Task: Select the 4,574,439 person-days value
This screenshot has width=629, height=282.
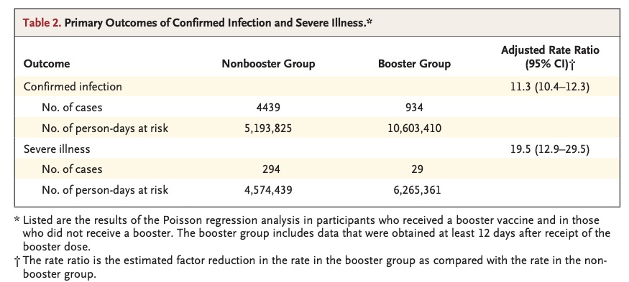Action: (267, 190)
